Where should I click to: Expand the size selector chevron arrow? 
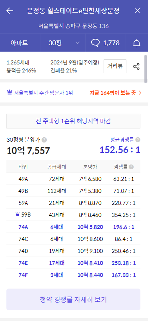[78, 43]
